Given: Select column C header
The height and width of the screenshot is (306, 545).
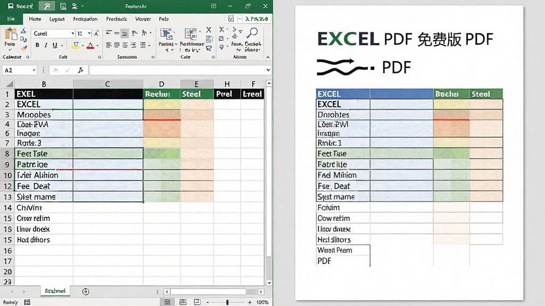Looking at the screenshot, I should click(108, 84).
